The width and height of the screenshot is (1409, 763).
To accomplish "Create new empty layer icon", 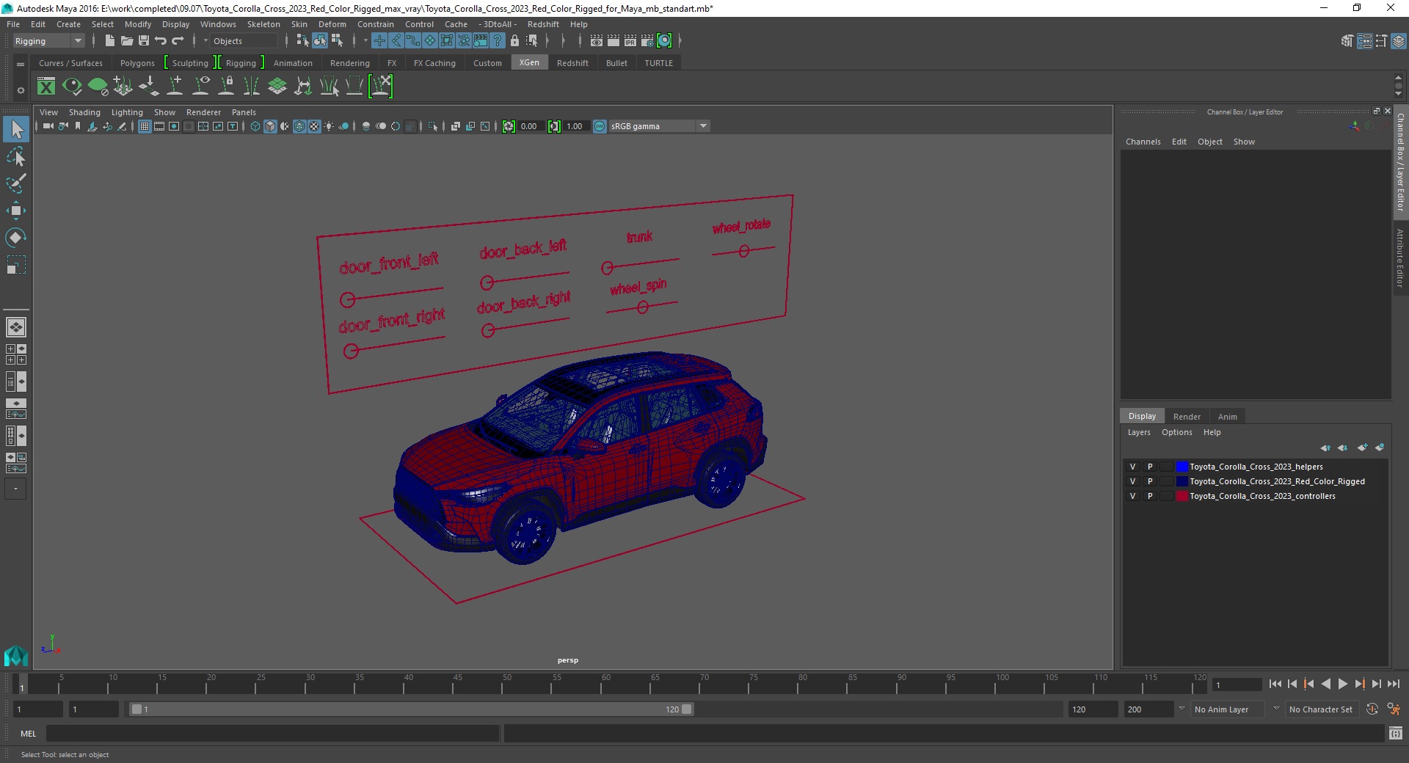I will tap(1363, 448).
